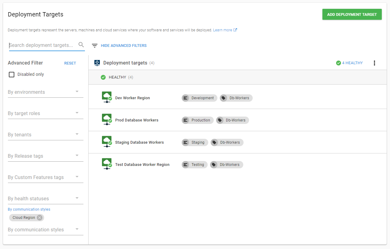Click the filter lines icon
Image resolution: width=390 pixels, height=249 pixels.
(x=95, y=46)
